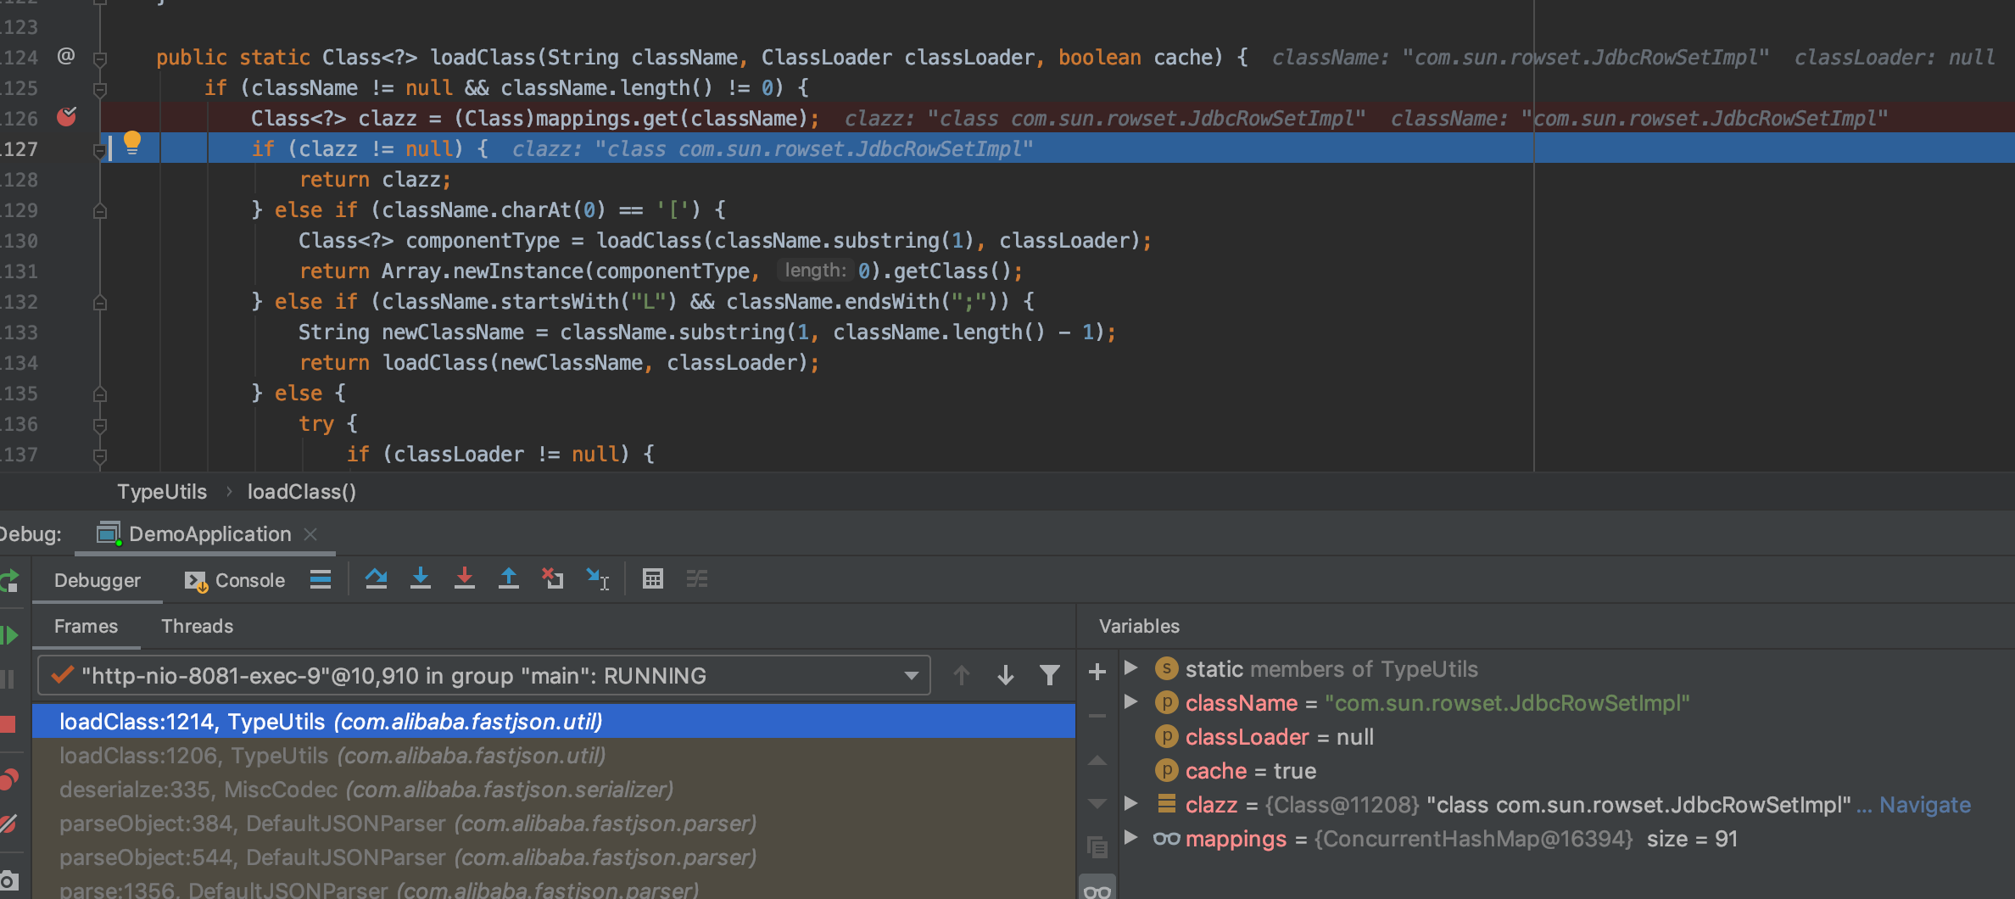Add a new watch with plus icon
This screenshot has height=899, width=2015.
1097,672
